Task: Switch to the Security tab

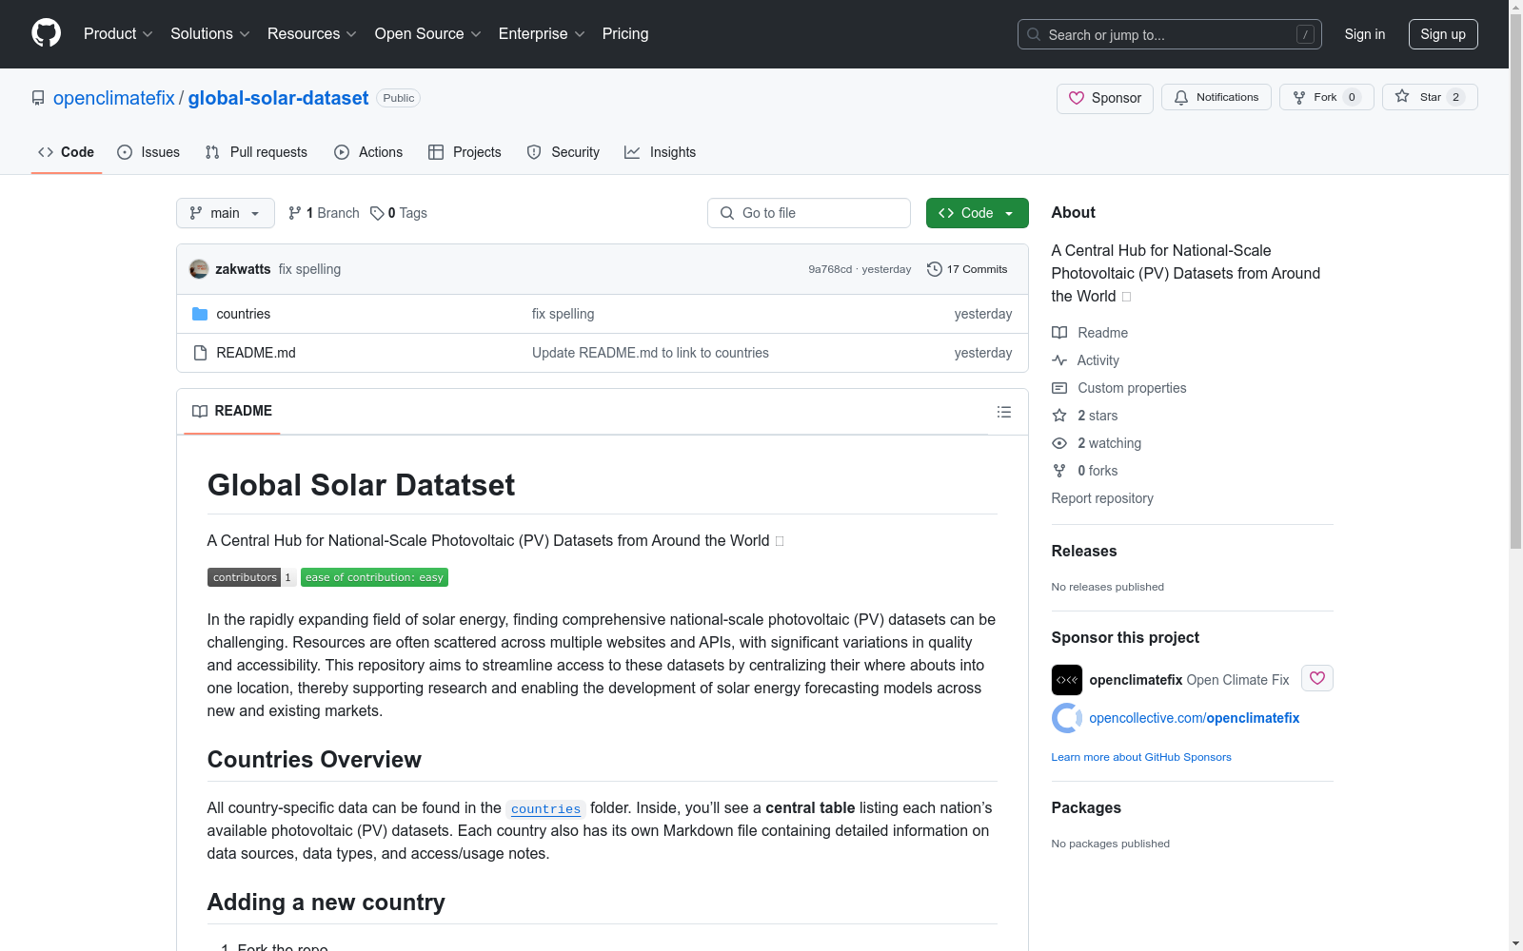Action: point(564,152)
